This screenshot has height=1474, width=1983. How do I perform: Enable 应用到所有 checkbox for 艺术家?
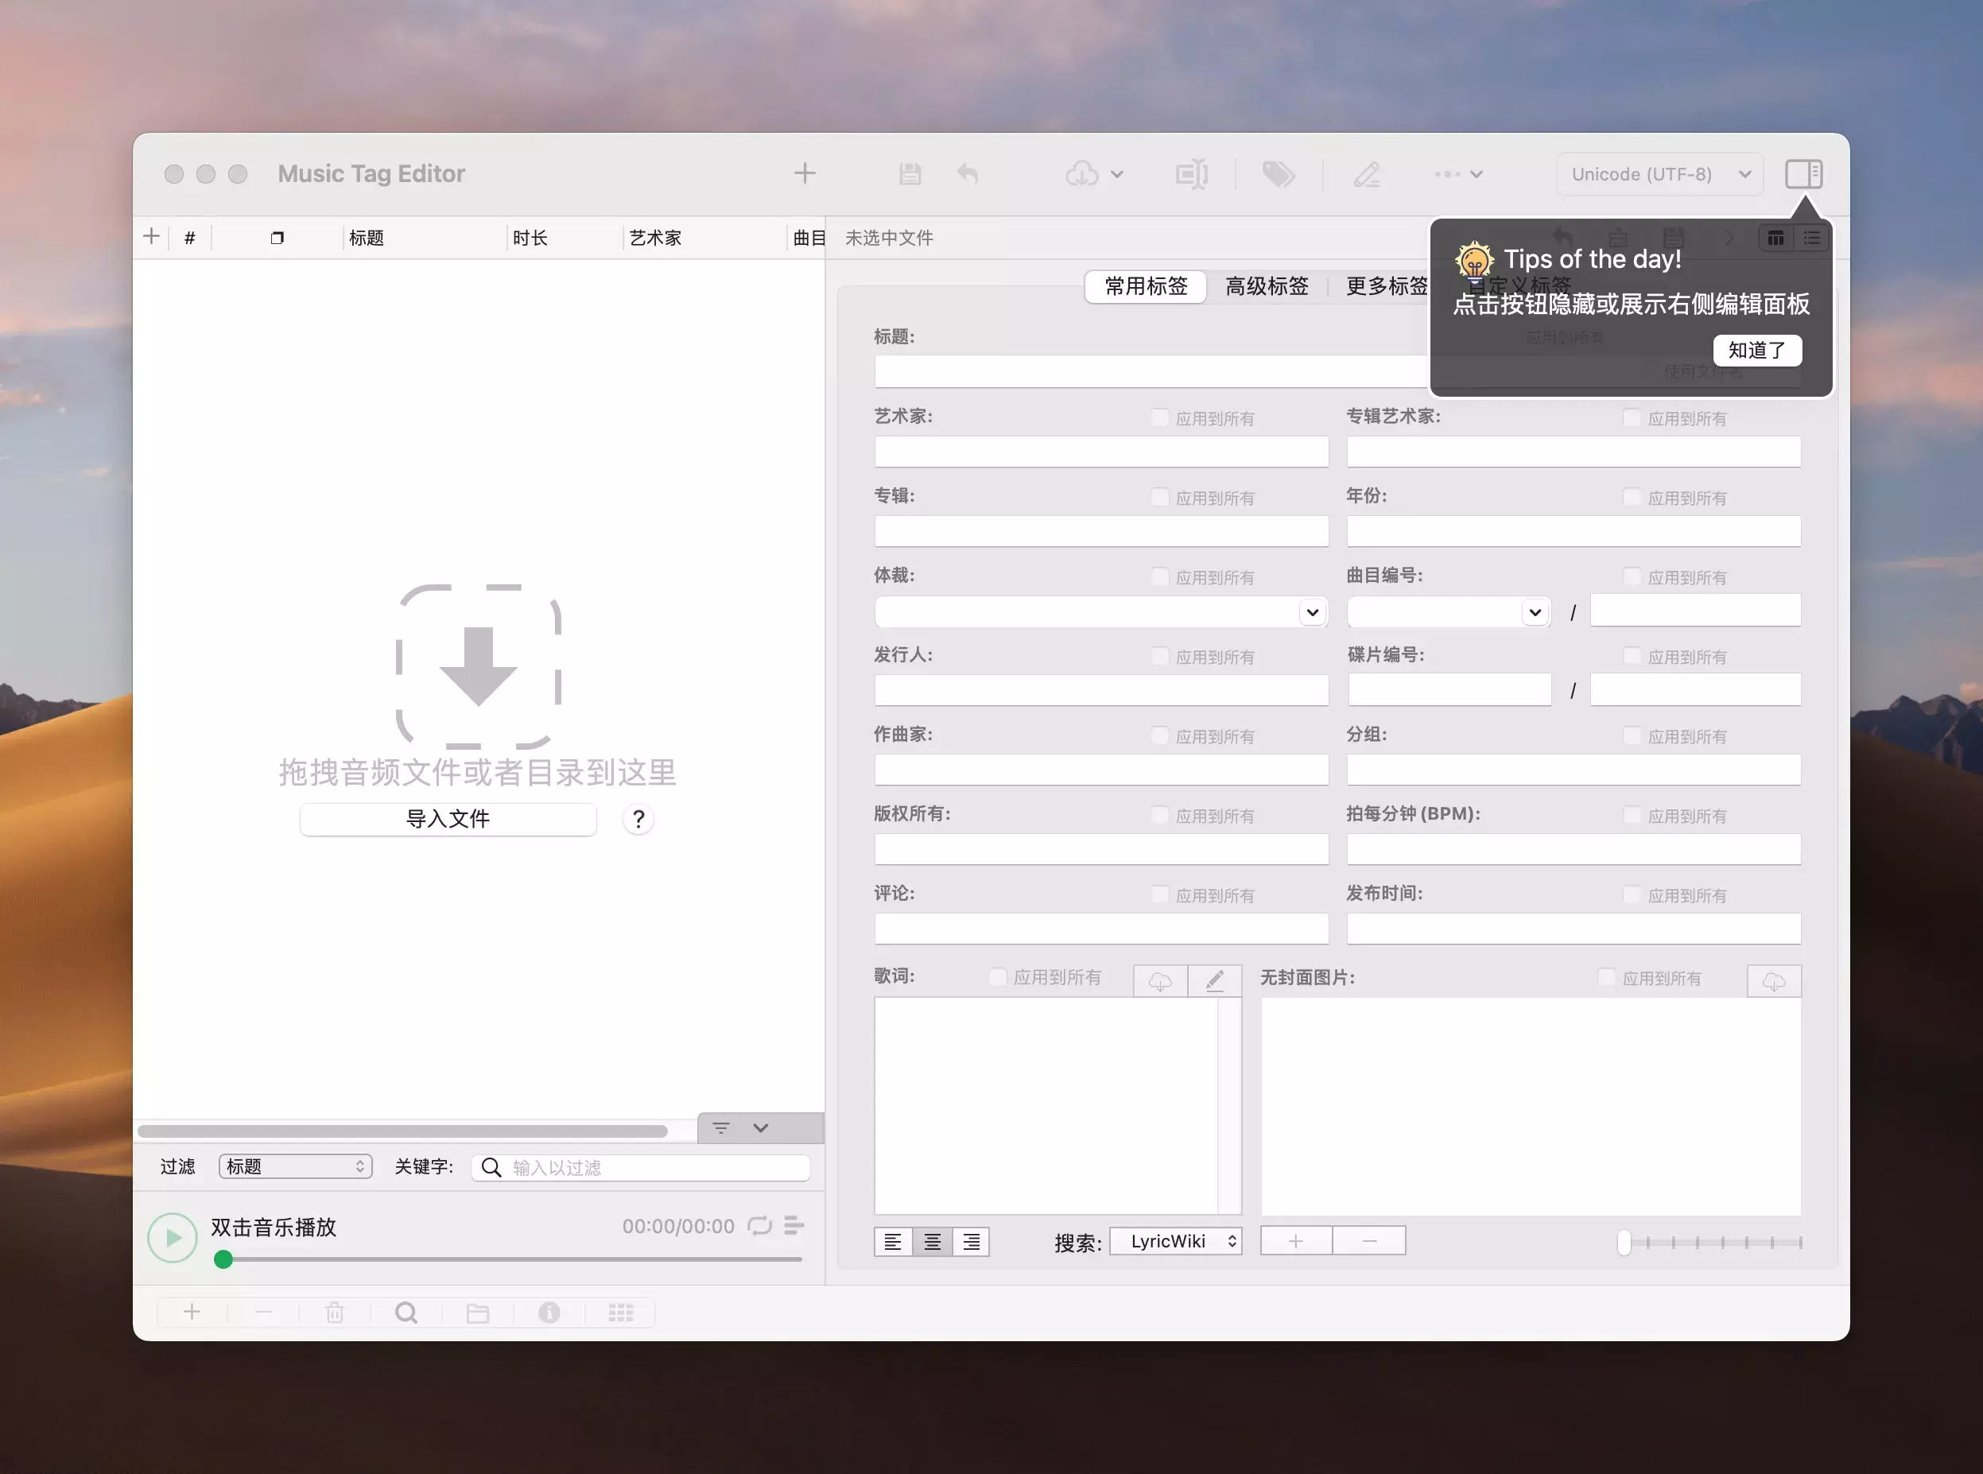(x=1159, y=417)
